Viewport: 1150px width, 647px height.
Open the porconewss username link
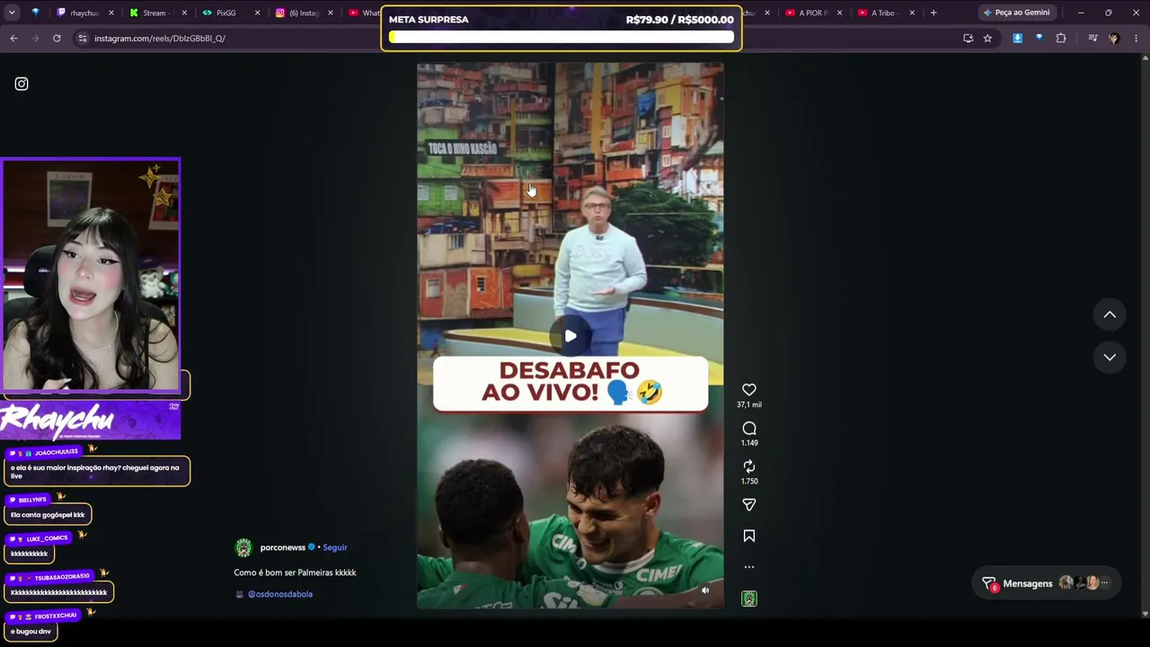tap(283, 547)
